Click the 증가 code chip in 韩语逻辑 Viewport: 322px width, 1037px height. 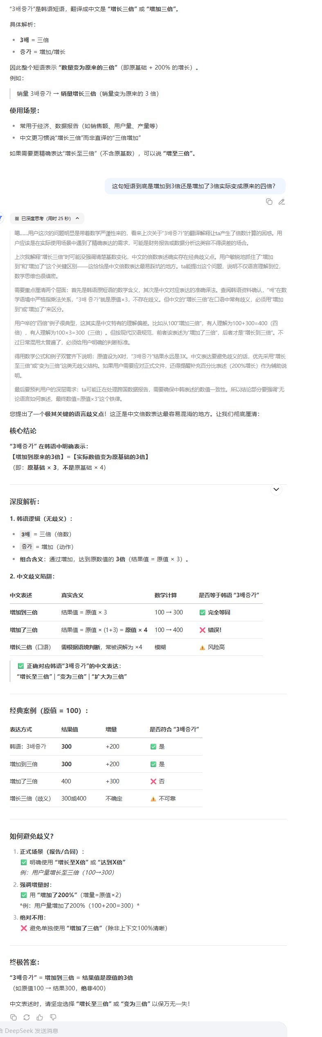point(27,547)
